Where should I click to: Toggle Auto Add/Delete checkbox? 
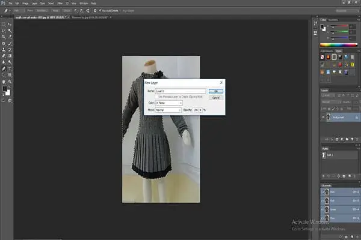100,11
